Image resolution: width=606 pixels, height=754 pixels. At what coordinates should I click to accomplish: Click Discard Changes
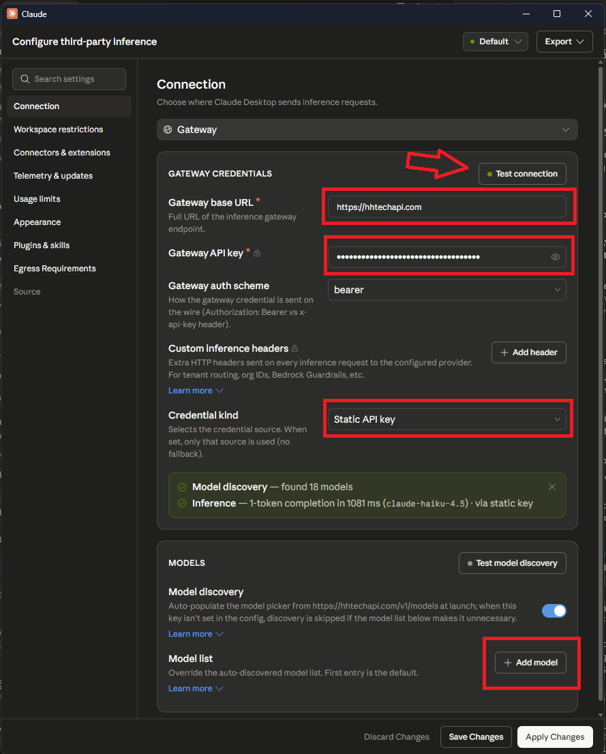(x=396, y=737)
